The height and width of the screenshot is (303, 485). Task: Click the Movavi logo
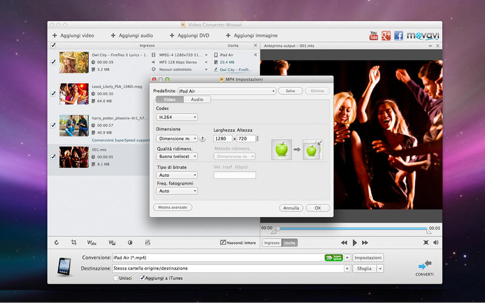[423, 36]
